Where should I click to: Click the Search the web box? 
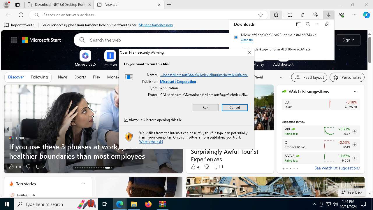tap(159, 40)
